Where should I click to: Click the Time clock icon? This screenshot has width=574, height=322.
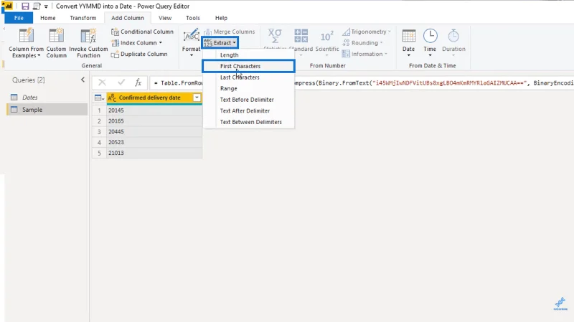[430, 37]
